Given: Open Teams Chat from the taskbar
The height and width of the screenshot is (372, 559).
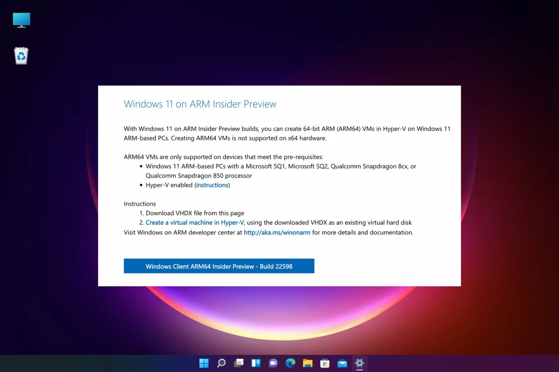Looking at the screenshot, I should point(273,363).
